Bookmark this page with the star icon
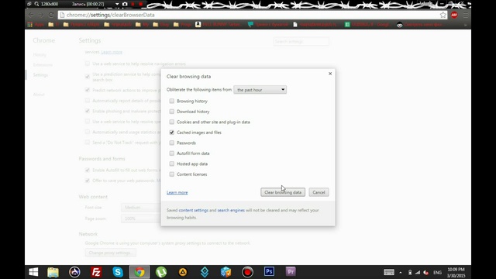Viewport: 496px width, 279px height. point(443,15)
